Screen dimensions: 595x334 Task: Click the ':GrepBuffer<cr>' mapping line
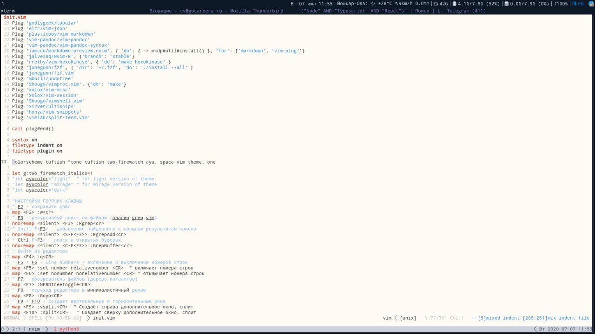point(72,245)
